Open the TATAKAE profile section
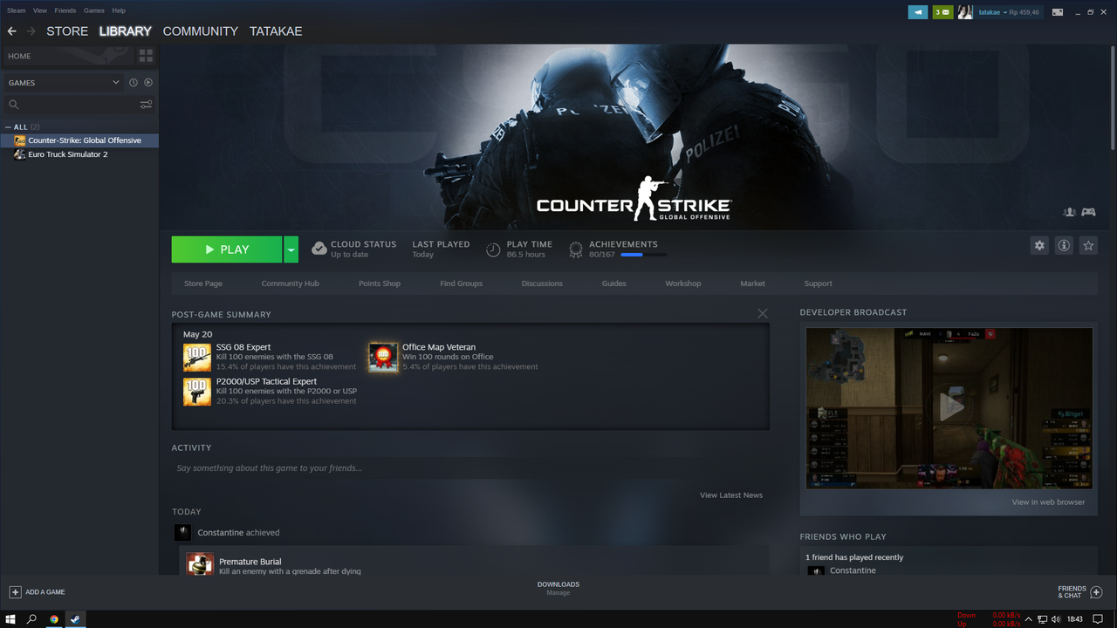Image resolution: width=1117 pixels, height=628 pixels. [276, 31]
